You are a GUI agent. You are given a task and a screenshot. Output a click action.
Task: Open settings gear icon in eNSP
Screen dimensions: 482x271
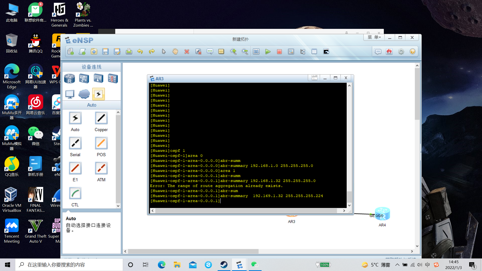(401, 51)
